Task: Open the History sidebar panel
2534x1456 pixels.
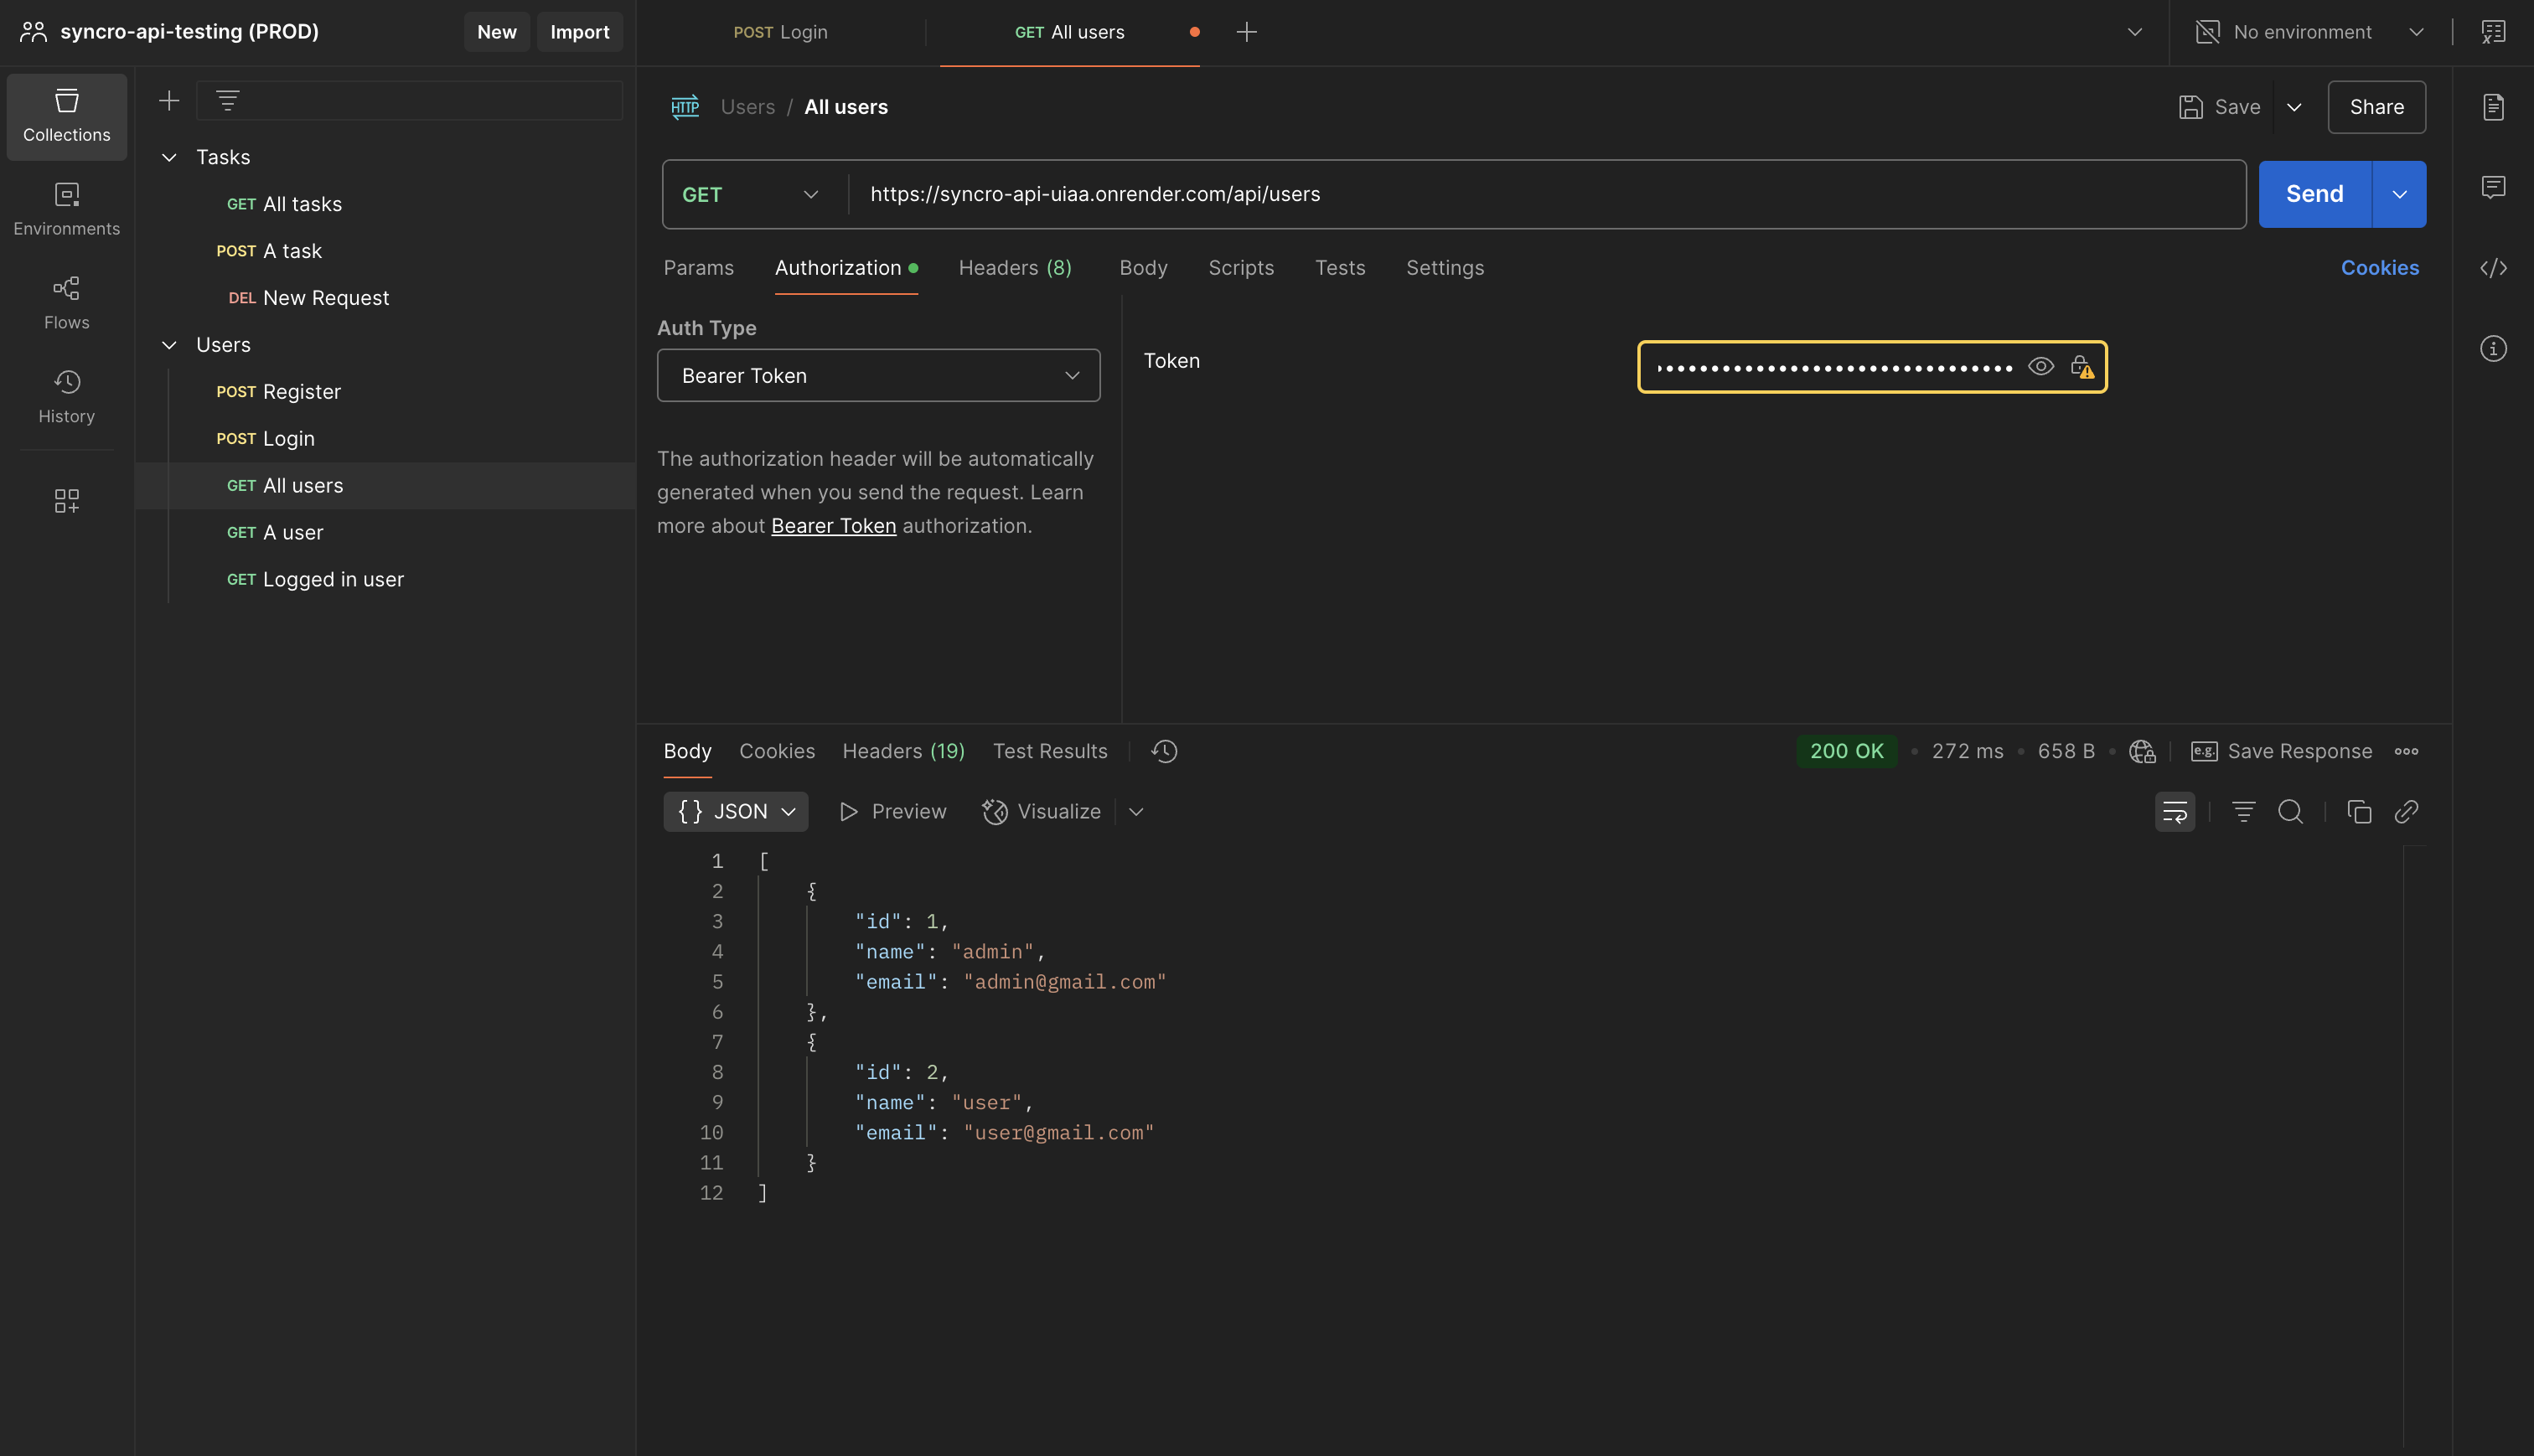Action: [x=67, y=397]
